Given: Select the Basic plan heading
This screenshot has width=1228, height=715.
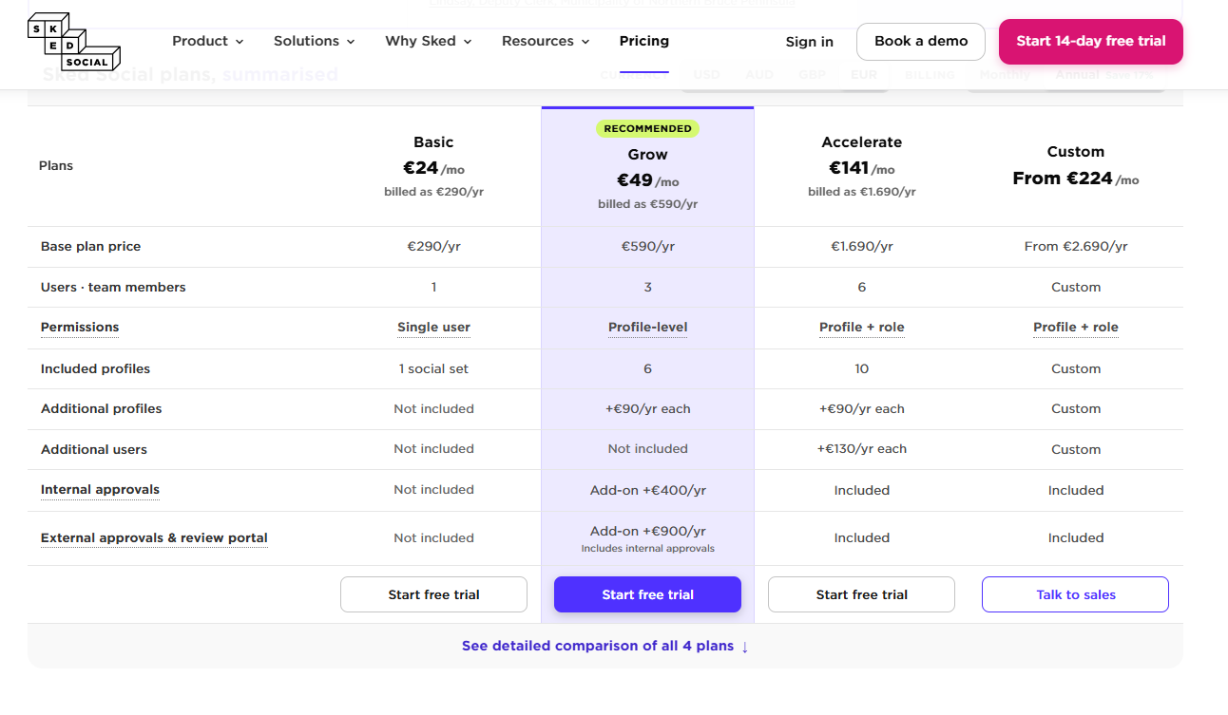Looking at the screenshot, I should click(433, 142).
